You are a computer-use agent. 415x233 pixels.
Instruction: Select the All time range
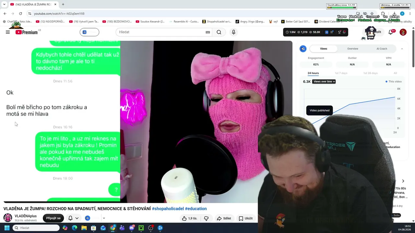(x=395, y=73)
